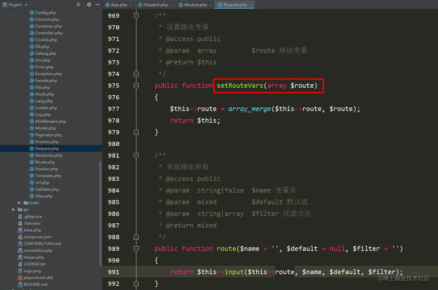Open the Project view dropdown
The width and height of the screenshot is (438, 290).
pyautogui.click(x=26, y=5)
